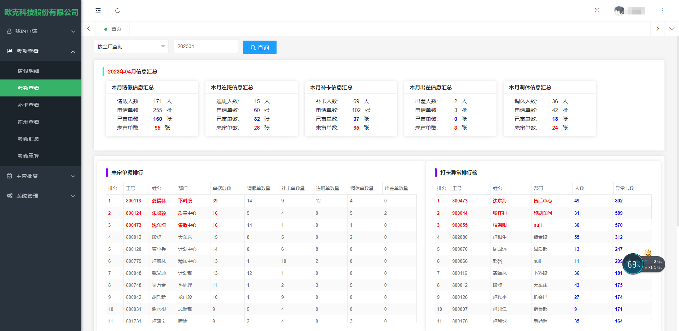The width and height of the screenshot is (679, 331).
Task: Select the highlighted 考勤查看 submenu item
Action: click(41, 88)
